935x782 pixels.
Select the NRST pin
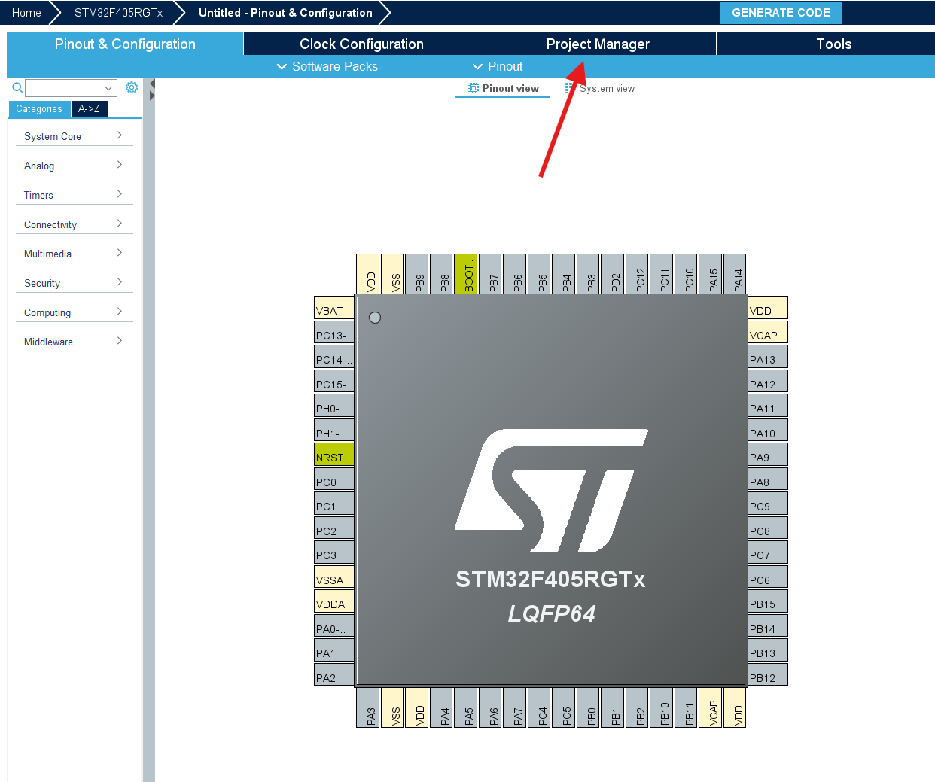[334, 455]
